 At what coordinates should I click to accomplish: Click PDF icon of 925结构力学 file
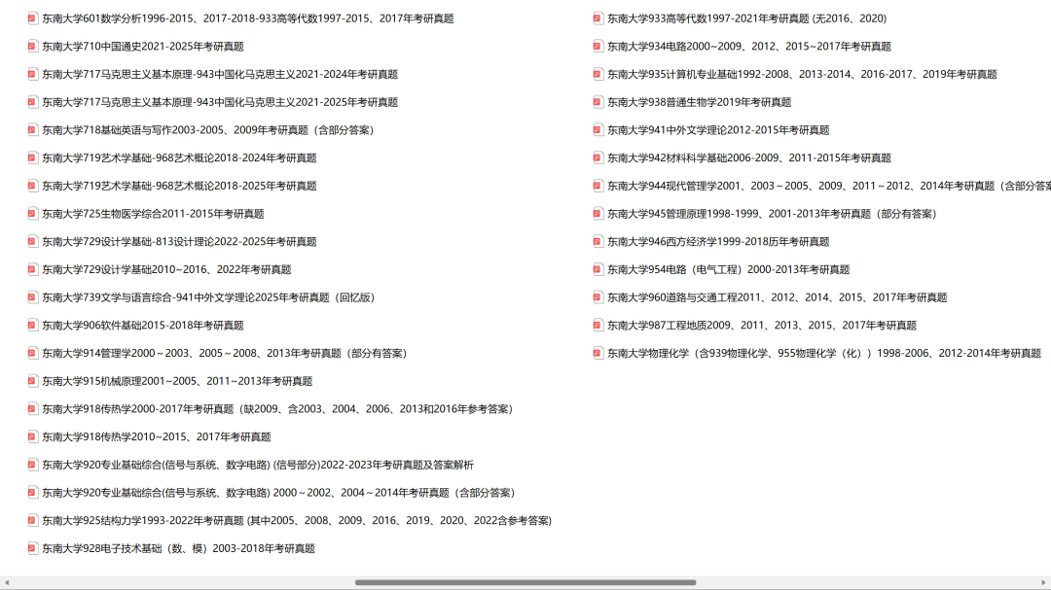coord(32,521)
